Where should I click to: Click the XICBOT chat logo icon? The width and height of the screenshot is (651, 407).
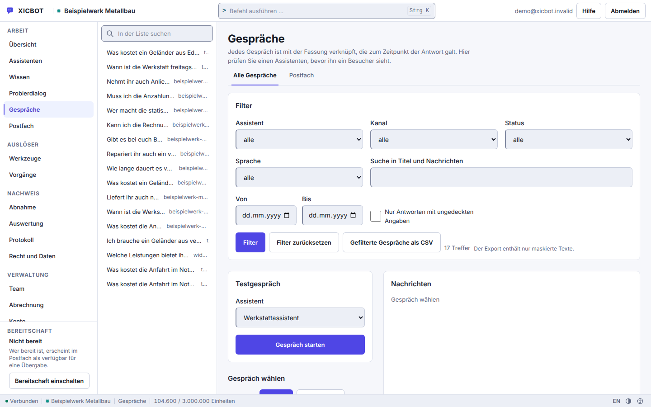coord(10,11)
